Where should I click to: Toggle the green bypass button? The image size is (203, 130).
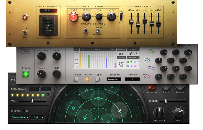[x=26, y=74]
